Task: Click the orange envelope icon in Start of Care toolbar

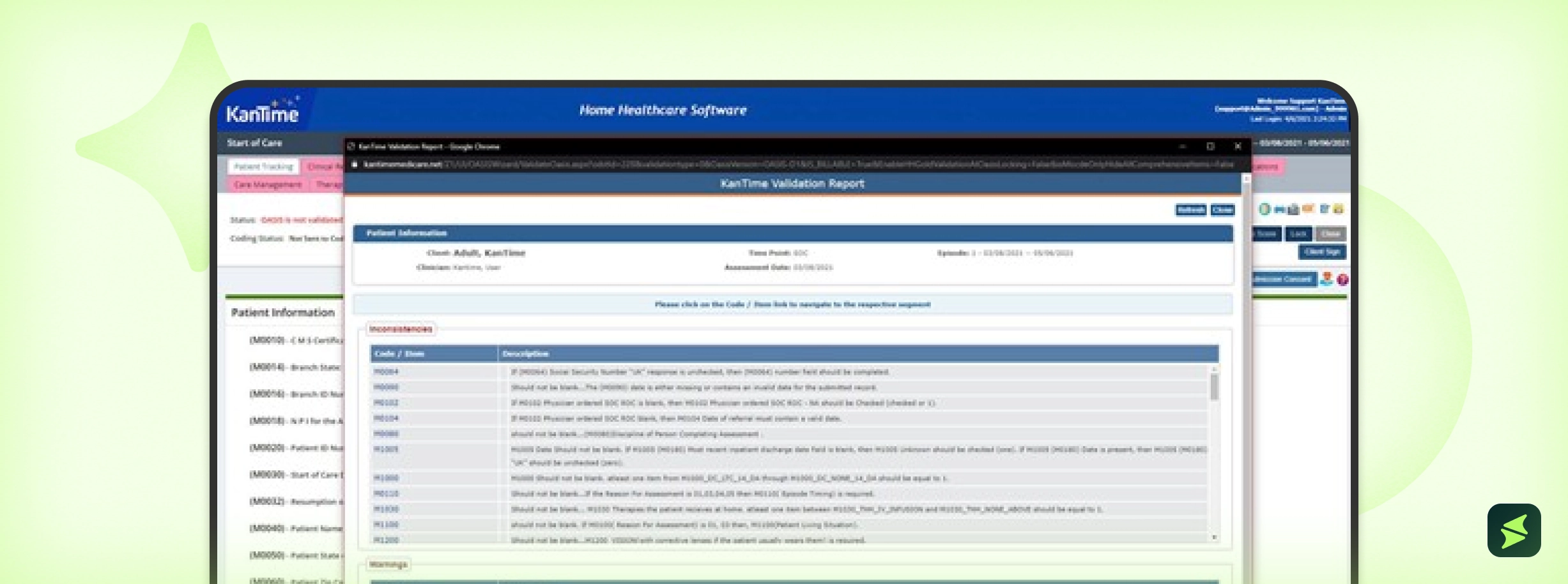Action: point(1308,209)
